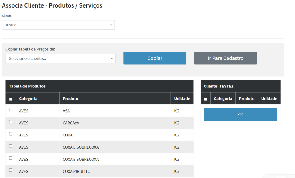Tick the CARCAçA row checkbox
This screenshot has width=295, height=178.
[x=11, y=122]
